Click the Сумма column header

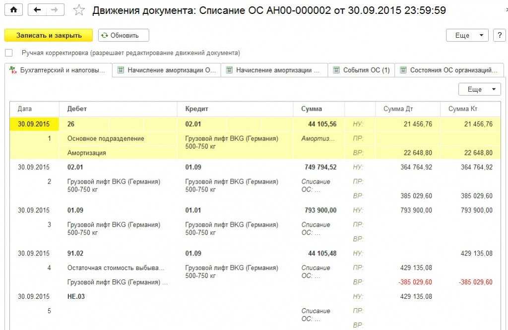[x=312, y=109]
